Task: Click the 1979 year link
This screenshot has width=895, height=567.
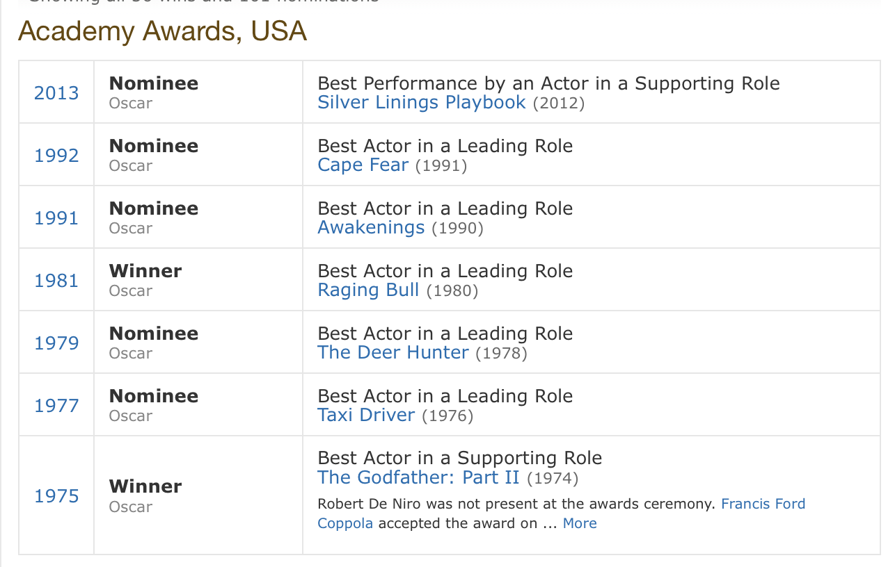Action: point(56,343)
